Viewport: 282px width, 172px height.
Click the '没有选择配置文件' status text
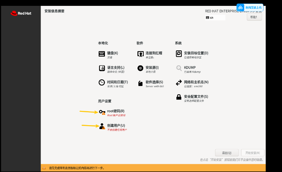coord(194,101)
